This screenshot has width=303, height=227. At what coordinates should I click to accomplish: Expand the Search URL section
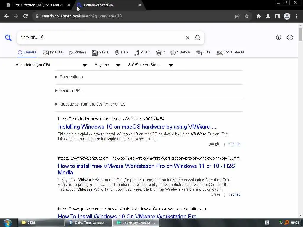(x=69, y=90)
